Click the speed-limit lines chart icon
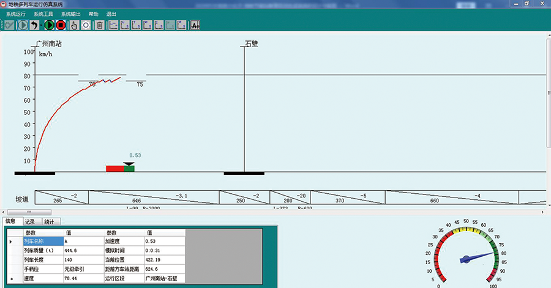Image resolution: width=551 pixels, height=288 pixels. pos(113,25)
